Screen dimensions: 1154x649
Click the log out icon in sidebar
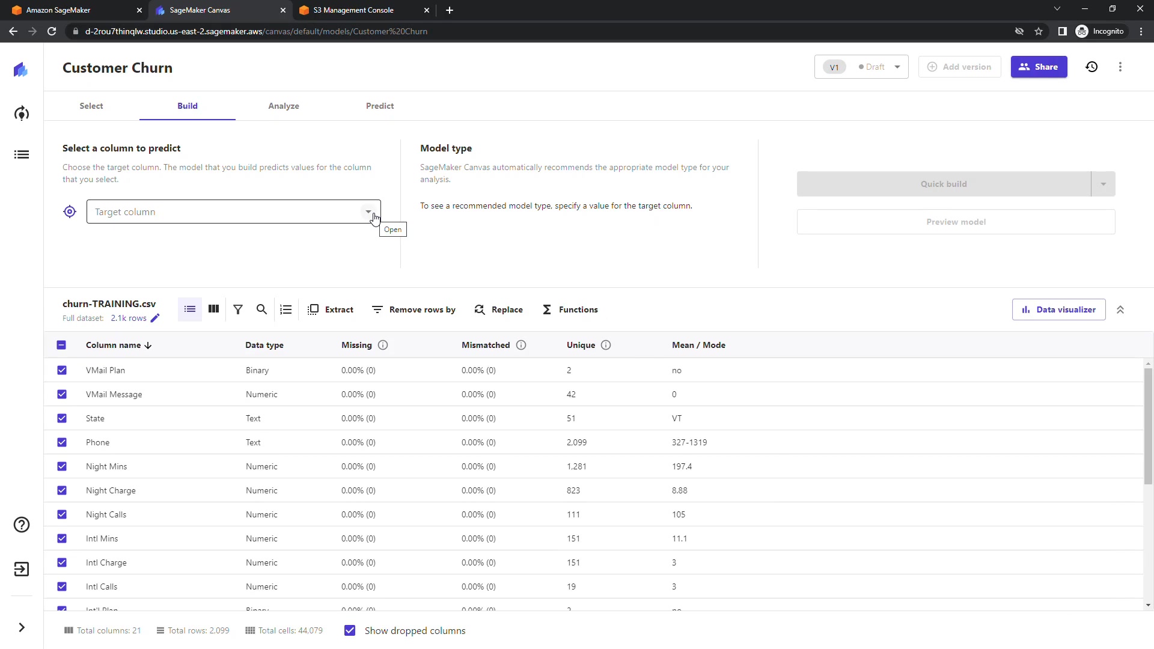pyautogui.click(x=22, y=569)
